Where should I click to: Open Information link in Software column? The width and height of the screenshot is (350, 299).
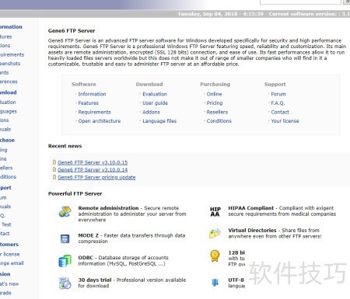point(92,94)
